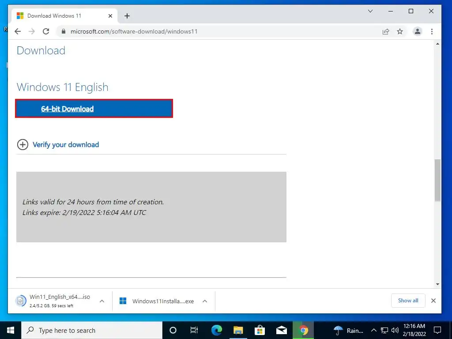This screenshot has width=452, height=339.
Task: Close the Download Windows 11 tab
Action: pyautogui.click(x=110, y=16)
